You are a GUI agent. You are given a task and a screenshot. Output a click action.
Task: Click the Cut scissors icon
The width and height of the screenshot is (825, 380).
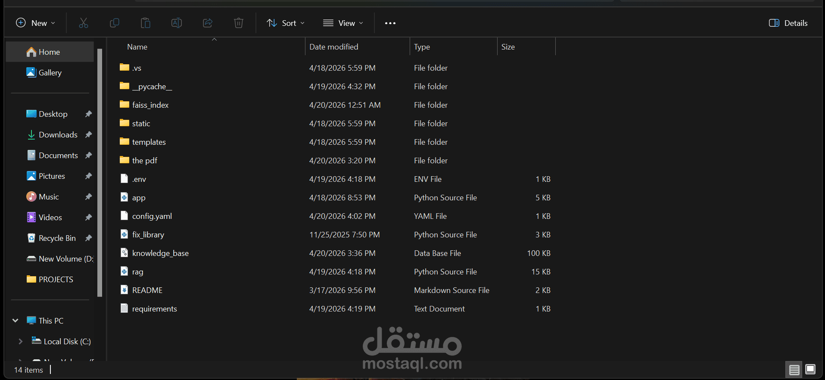[x=84, y=23]
